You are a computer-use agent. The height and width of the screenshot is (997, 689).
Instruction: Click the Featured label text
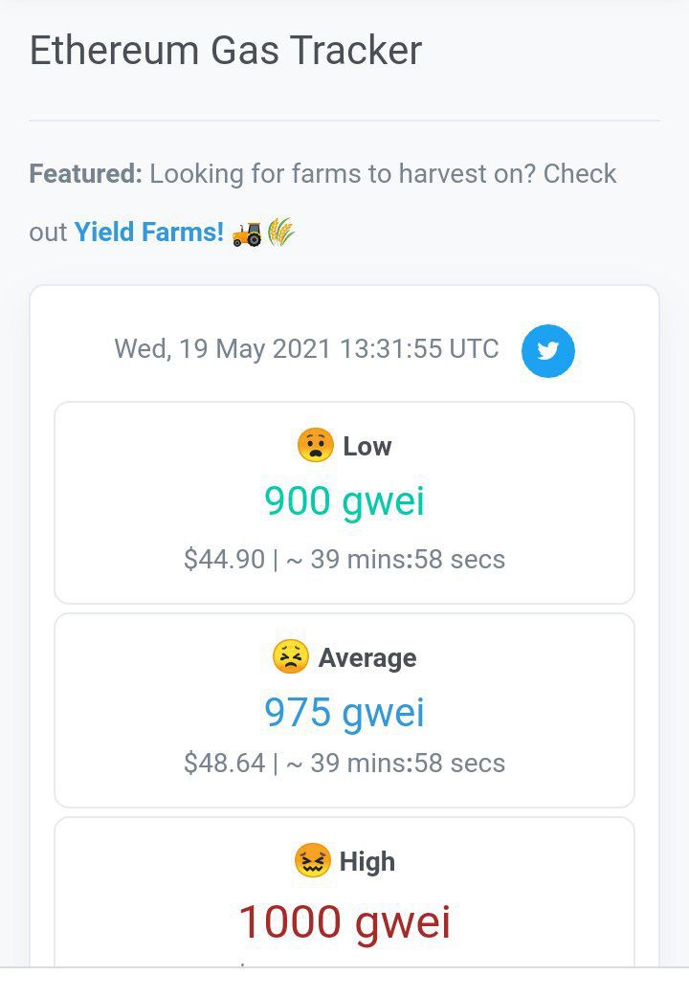coord(86,173)
